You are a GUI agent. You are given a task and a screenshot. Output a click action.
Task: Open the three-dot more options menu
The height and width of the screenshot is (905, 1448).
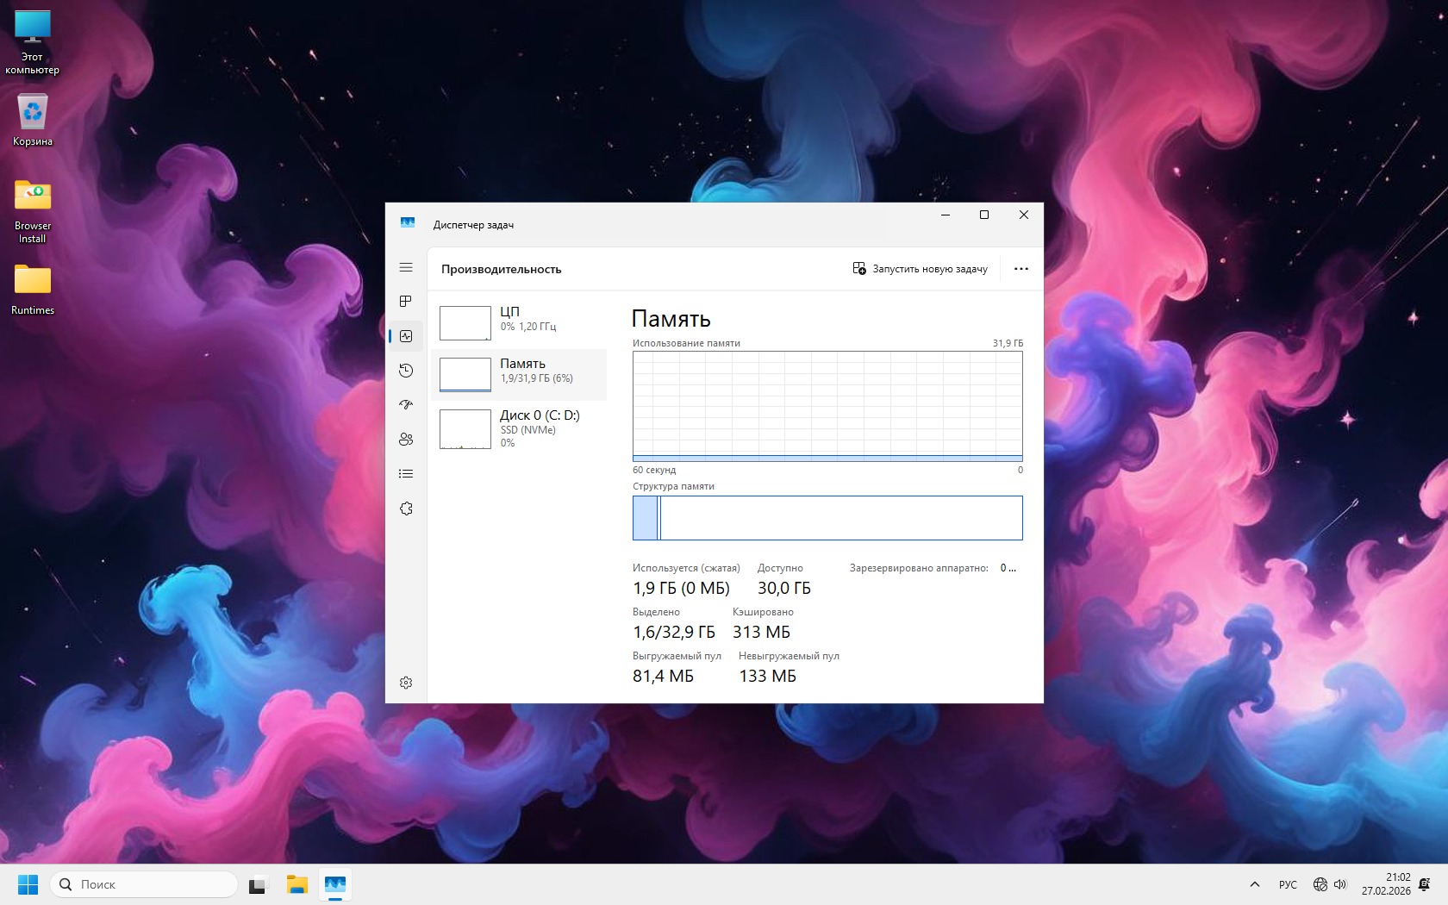(x=1021, y=269)
